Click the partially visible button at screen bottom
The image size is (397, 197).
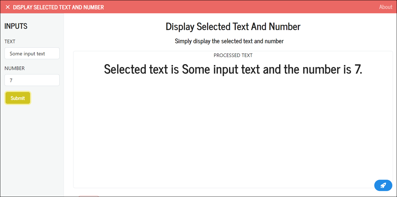tap(89, 196)
